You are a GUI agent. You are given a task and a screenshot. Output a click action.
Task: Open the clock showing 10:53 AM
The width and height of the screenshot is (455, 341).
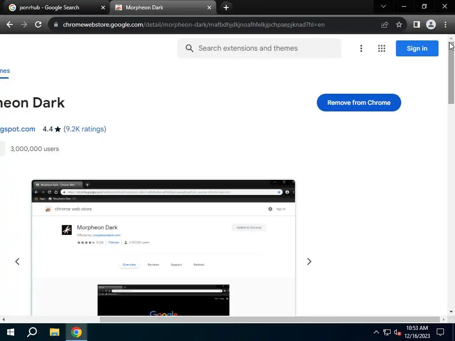pyautogui.click(x=417, y=332)
